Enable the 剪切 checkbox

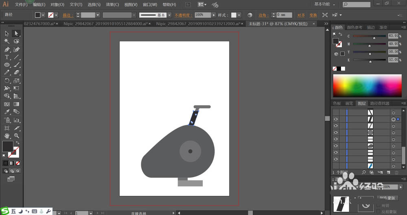point(379,206)
